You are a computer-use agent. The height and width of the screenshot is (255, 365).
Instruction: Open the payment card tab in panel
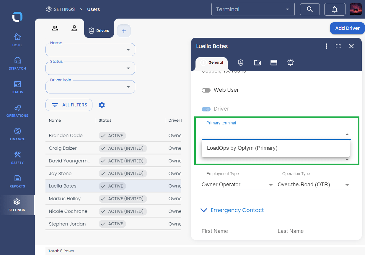click(x=274, y=62)
